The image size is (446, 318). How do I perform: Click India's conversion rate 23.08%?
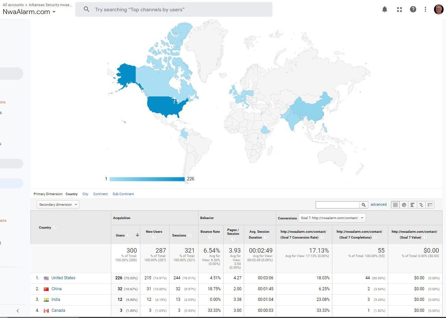click(323, 300)
